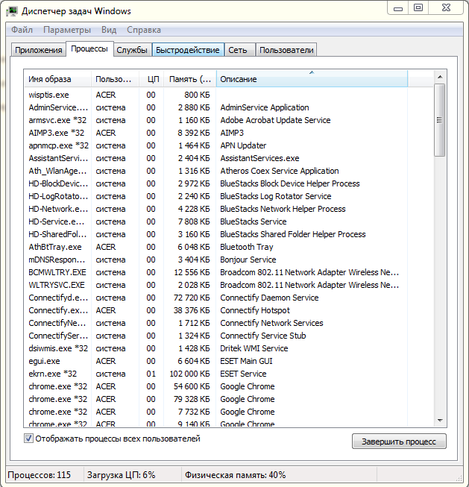The width and height of the screenshot is (469, 487).
Task: Click Физическая память: 40% status entry
Action: (x=235, y=475)
